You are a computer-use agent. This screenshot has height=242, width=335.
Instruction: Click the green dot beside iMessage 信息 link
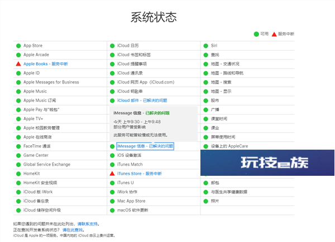pyautogui.click(x=112, y=146)
